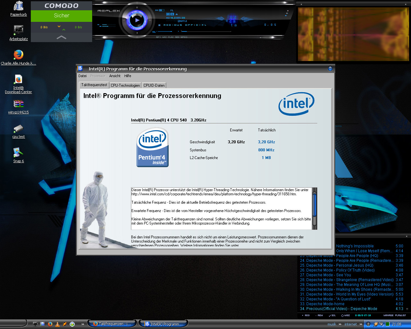Open the Papierkorb recycle bin icon
The width and height of the screenshot is (411, 329).
tap(19, 9)
